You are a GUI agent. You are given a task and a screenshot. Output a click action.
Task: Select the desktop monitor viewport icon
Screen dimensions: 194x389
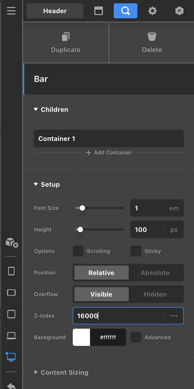(x=11, y=357)
